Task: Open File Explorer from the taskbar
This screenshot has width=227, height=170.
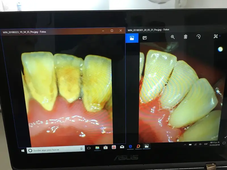Action: coord(97,148)
